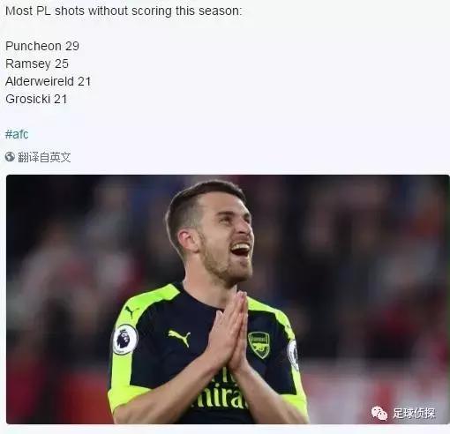Click the Puma logo on jersey chest
Image resolution: width=450 pixels, height=434 pixels.
179,338
